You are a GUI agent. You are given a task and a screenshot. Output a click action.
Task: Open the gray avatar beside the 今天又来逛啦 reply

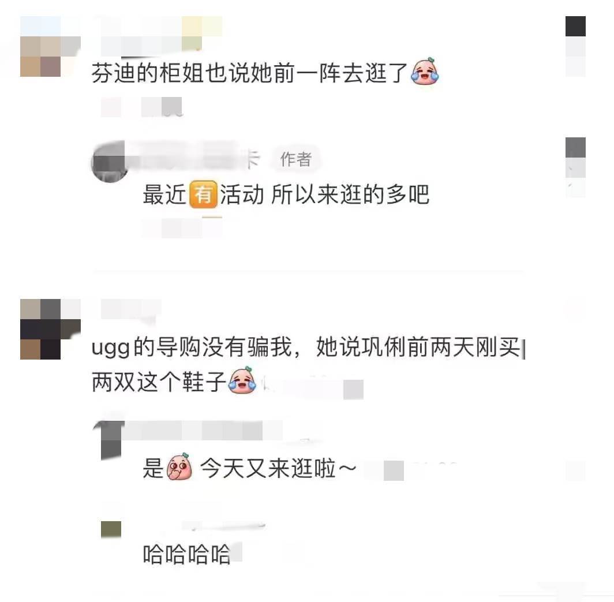pos(108,440)
